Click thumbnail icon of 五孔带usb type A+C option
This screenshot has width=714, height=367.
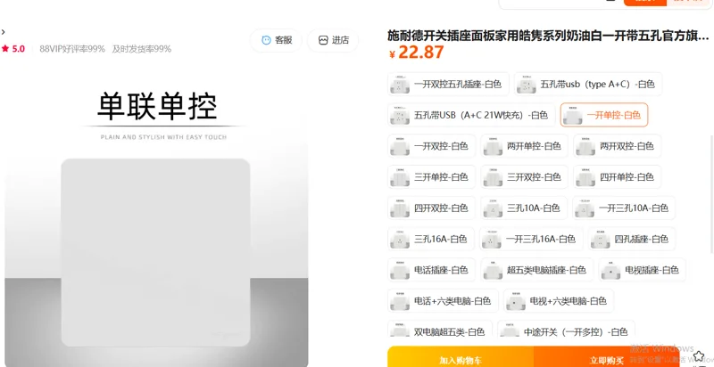526,85
